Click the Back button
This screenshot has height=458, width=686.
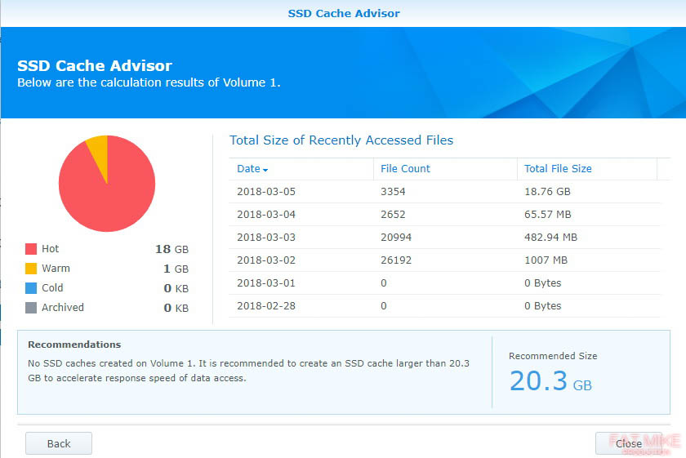[x=59, y=443]
